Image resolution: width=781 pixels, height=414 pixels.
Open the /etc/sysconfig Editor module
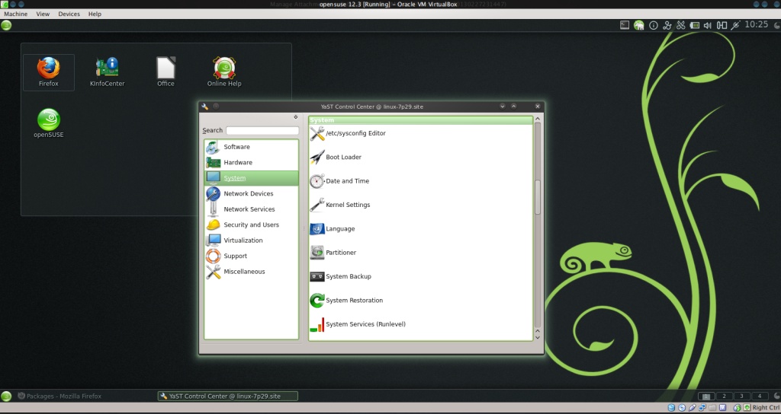355,133
